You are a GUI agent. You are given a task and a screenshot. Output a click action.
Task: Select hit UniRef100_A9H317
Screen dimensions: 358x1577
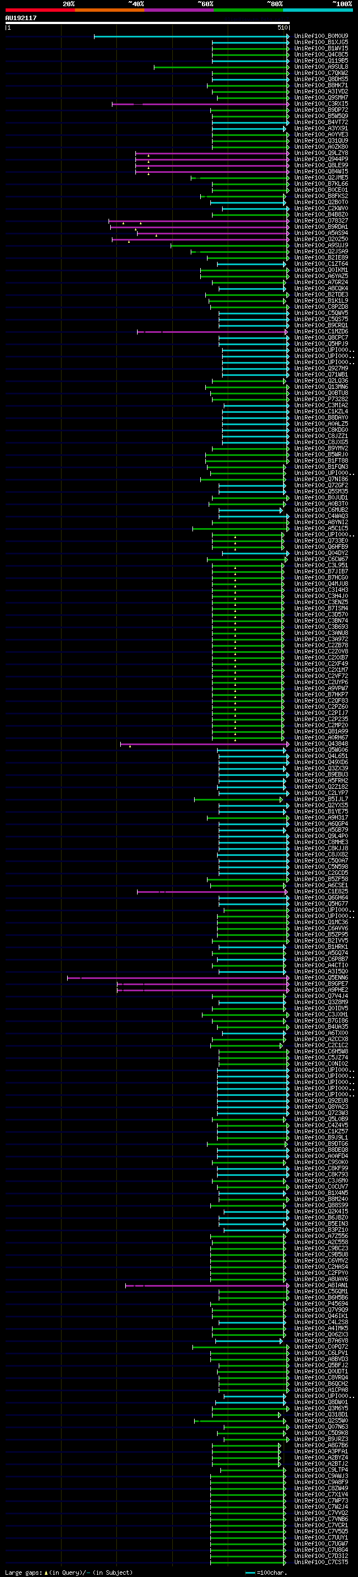point(321,817)
